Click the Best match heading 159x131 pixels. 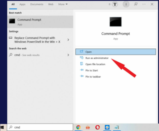[15, 13]
